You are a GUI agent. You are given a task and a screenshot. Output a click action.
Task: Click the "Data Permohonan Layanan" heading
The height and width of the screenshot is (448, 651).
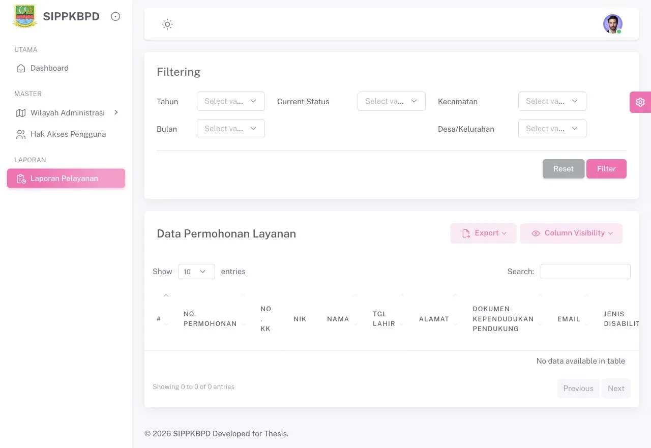[x=226, y=234]
